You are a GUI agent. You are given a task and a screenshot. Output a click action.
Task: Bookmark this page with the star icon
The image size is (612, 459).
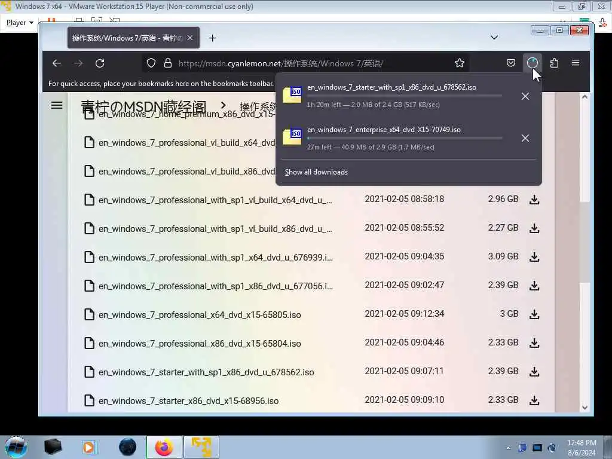tap(460, 63)
